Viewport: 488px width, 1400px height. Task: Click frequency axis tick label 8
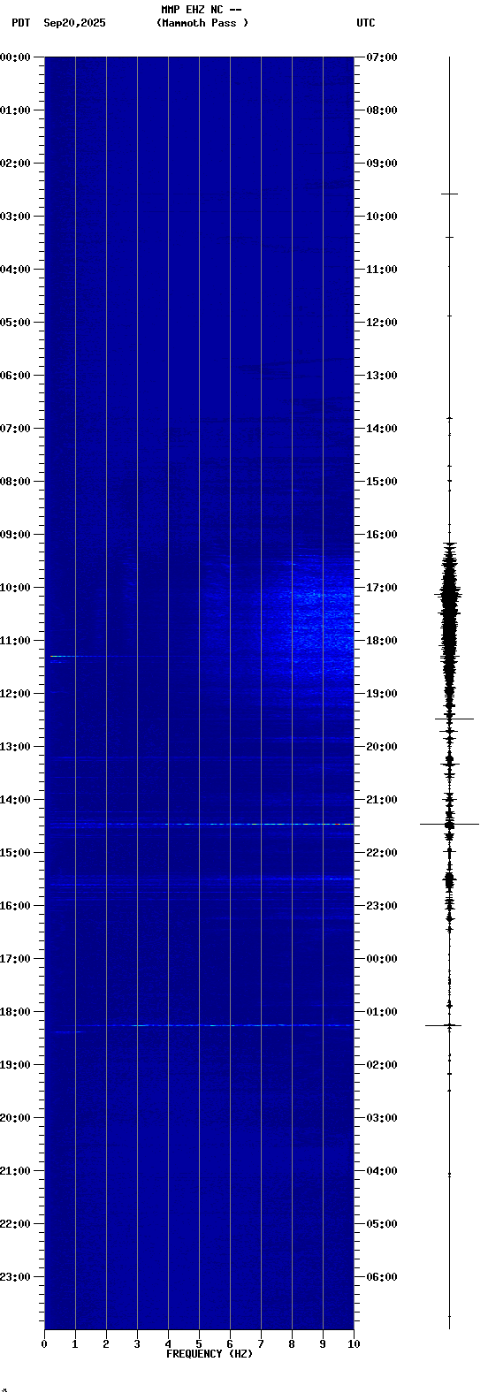click(292, 1344)
